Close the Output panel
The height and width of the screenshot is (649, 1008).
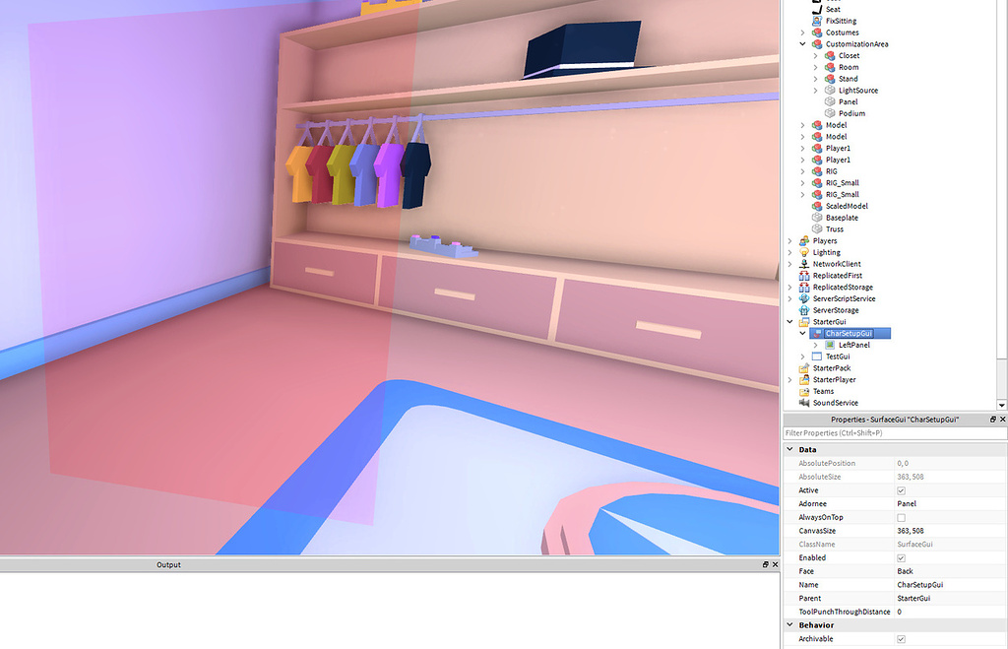[x=775, y=564]
